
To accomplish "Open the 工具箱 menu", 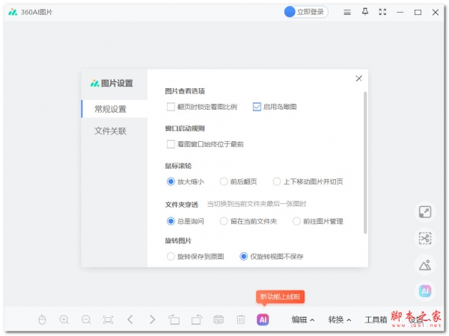I will (376, 320).
